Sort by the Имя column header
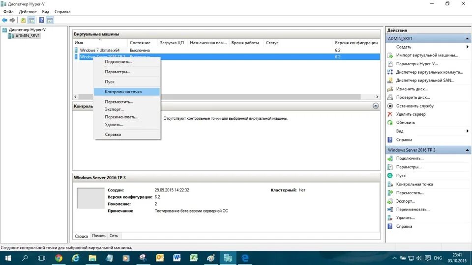 pyautogui.click(x=100, y=43)
